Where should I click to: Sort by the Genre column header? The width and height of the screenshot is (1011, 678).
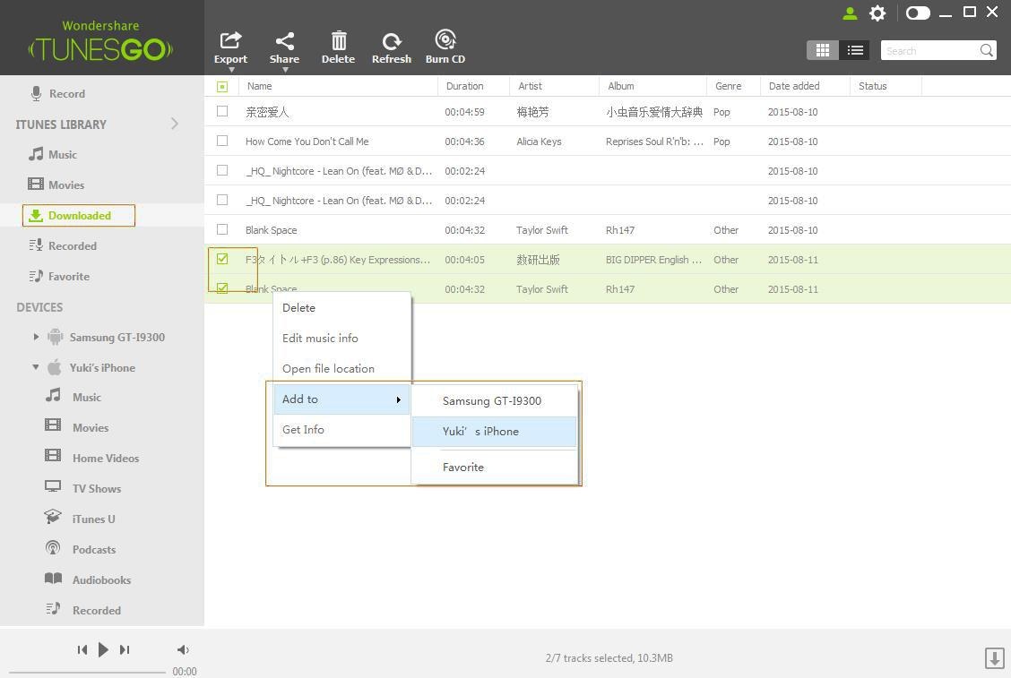(733, 86)
